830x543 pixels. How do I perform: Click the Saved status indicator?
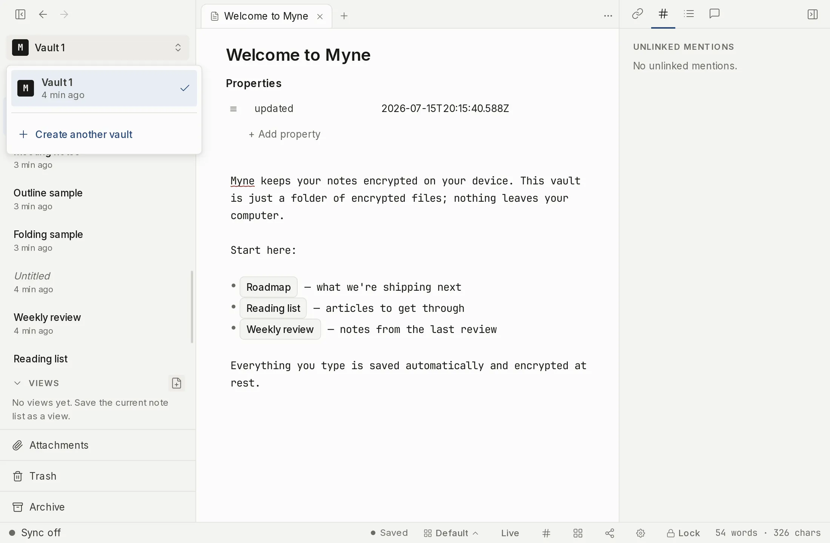[389, 533]
